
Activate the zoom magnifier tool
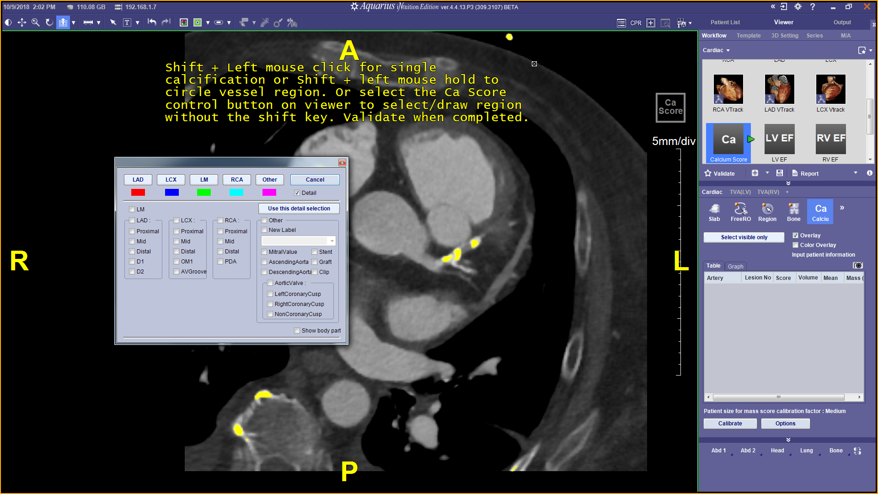pos(35,22)
